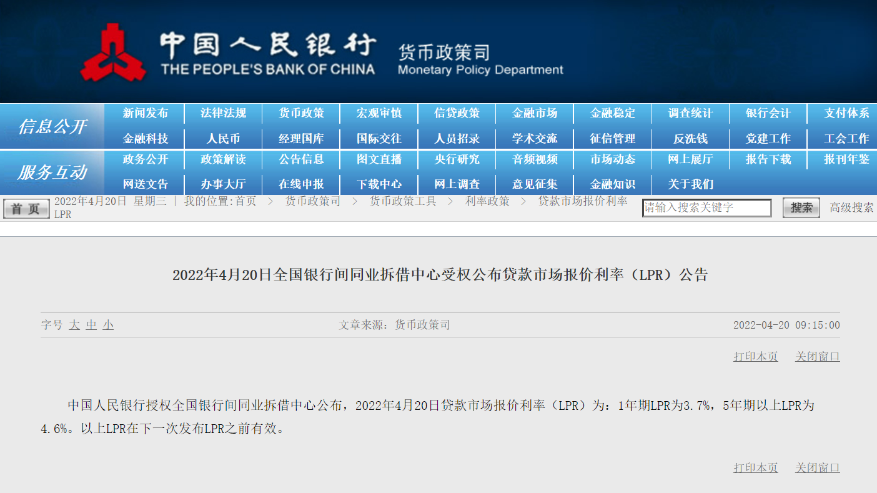Set font size to 小
The height and width of the screenshot is (493, 877).
[x=108, y=325]
